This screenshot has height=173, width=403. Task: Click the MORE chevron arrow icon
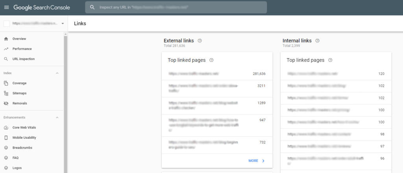tap(263, 161)
